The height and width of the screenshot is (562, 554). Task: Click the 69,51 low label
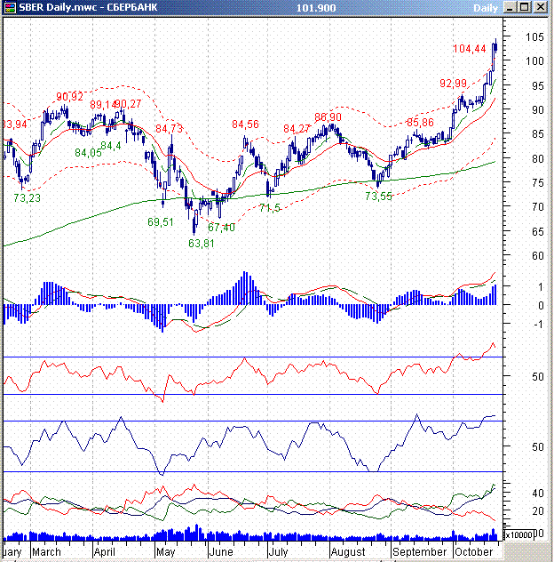(161, 221)
